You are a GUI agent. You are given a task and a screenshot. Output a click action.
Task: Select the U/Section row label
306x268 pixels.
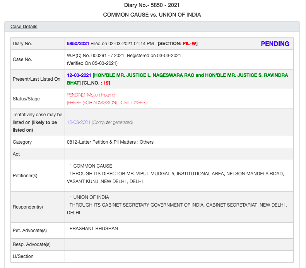point(23,256)
